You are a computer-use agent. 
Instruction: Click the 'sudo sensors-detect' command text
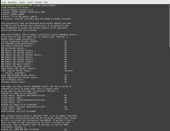tap(46, 5)
